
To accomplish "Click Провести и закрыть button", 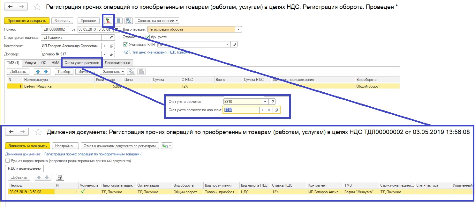I will pos(27,21).
